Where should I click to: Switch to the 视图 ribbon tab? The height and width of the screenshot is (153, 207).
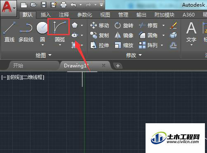pos(105,15)
